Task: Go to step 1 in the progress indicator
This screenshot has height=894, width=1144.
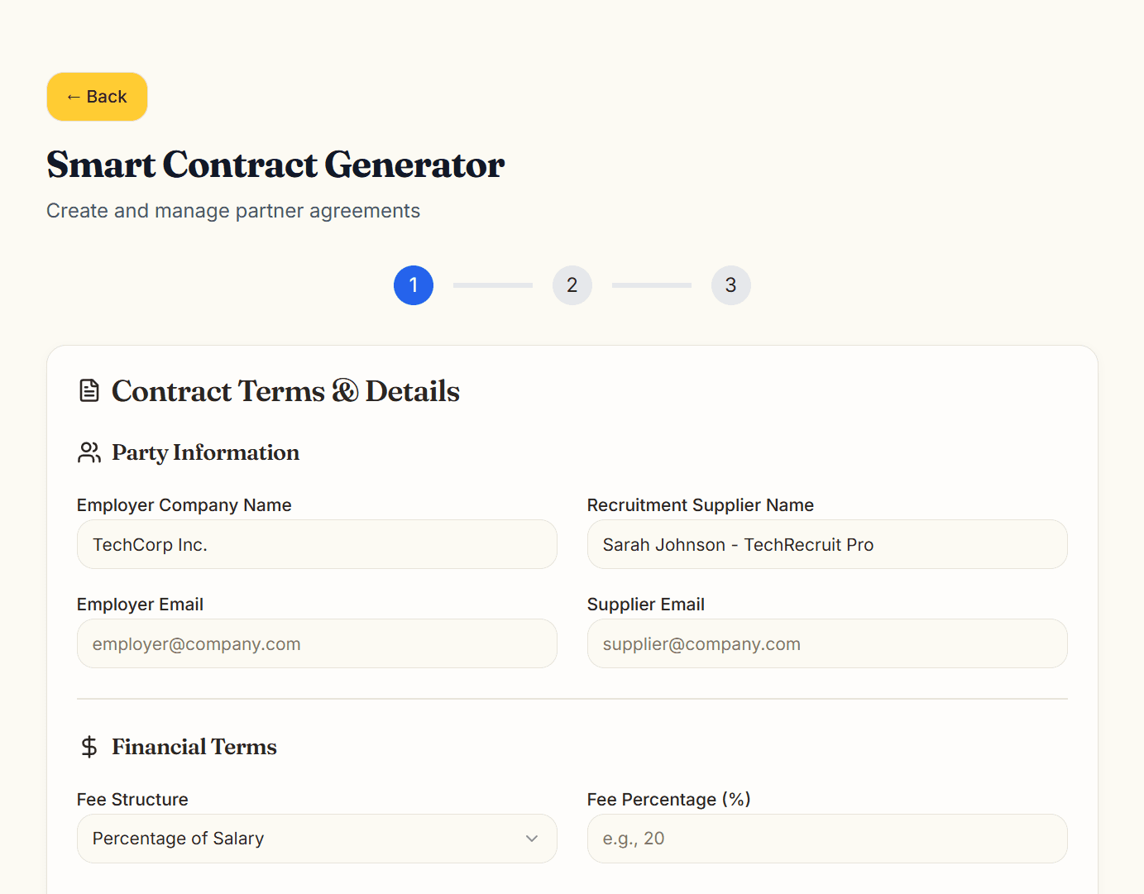Action: [x=414, y=285]
